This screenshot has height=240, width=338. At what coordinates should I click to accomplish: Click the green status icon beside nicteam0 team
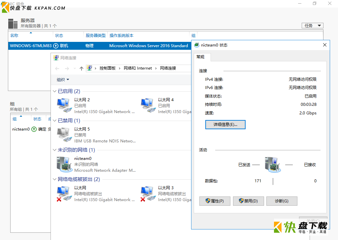click(x=34, y=129)
